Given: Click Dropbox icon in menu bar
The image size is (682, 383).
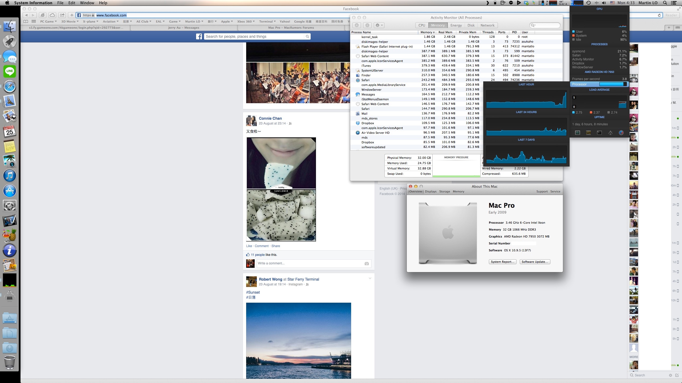Looking at the screenshot, I should (526, 3).
